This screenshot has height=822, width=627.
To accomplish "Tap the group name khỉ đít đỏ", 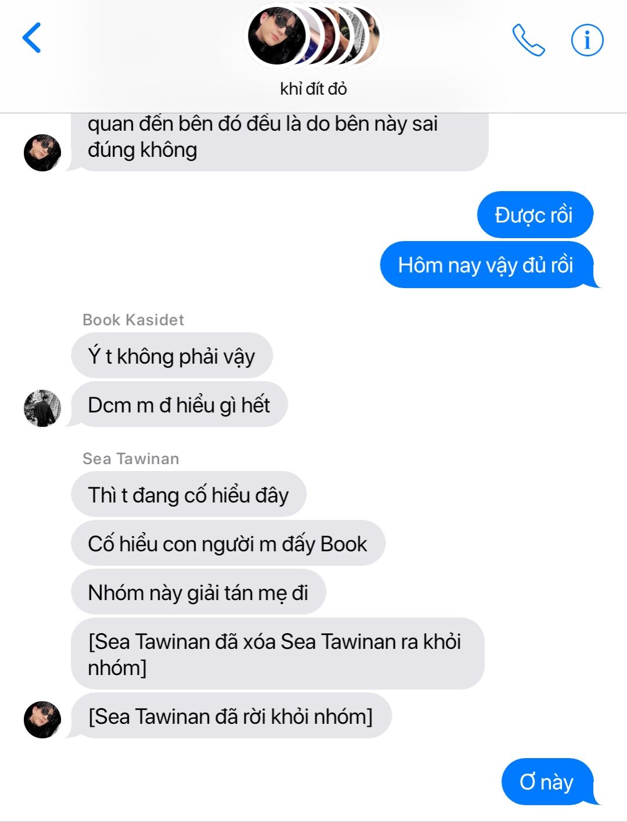I will pos(313,89).
